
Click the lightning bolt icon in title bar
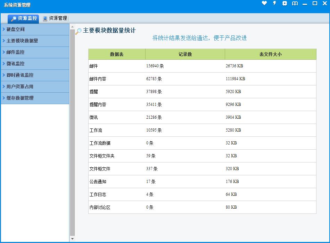(x=274, y=3)
